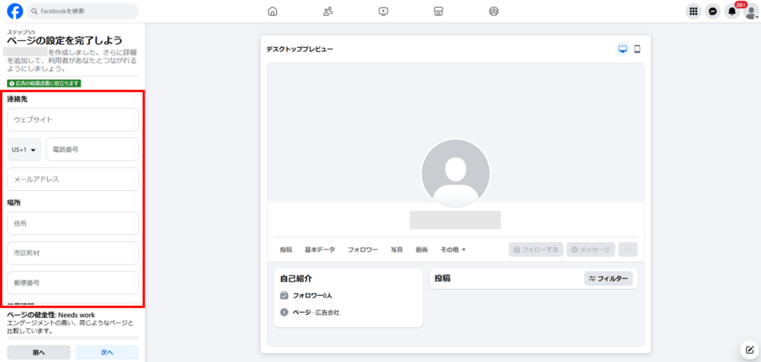
Task: Open the Marketplace icon
Action: (x=438, y=11)
